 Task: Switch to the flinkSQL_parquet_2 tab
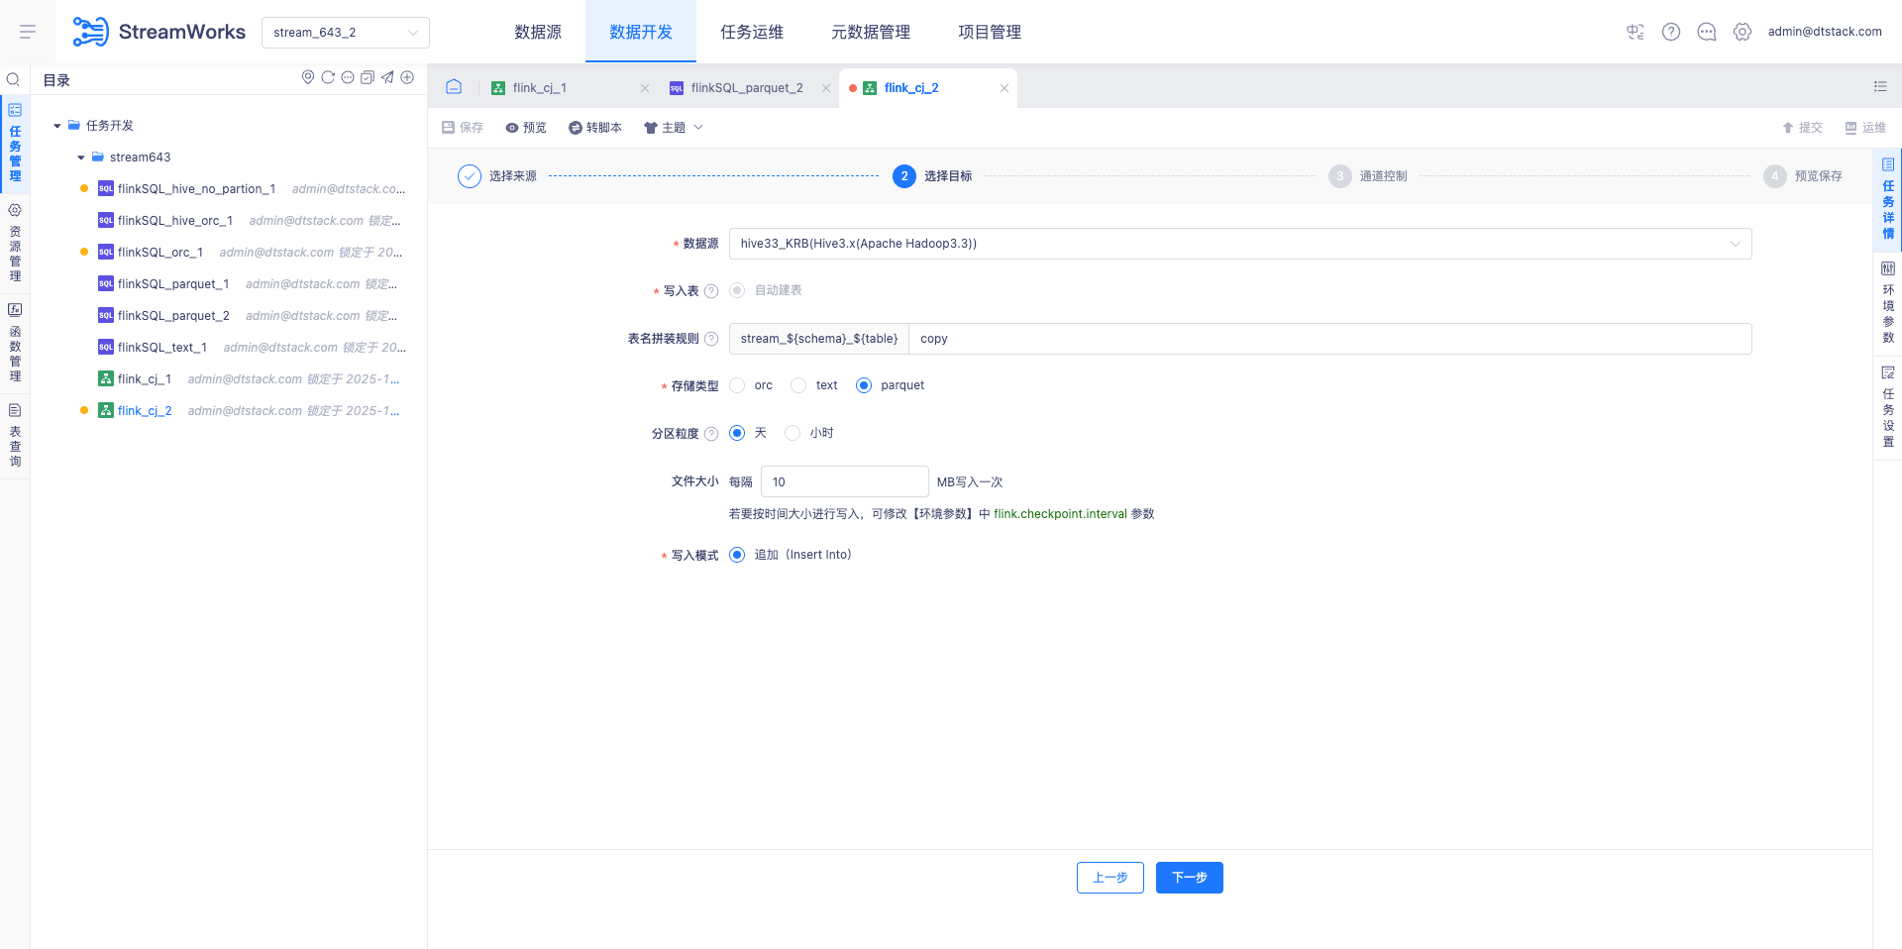point(747,88)
